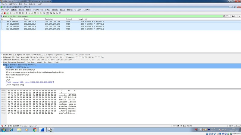Open the ツール(T) menu
Screen dimensions: 241x135
pyautogui.click(x=78, y=10)
